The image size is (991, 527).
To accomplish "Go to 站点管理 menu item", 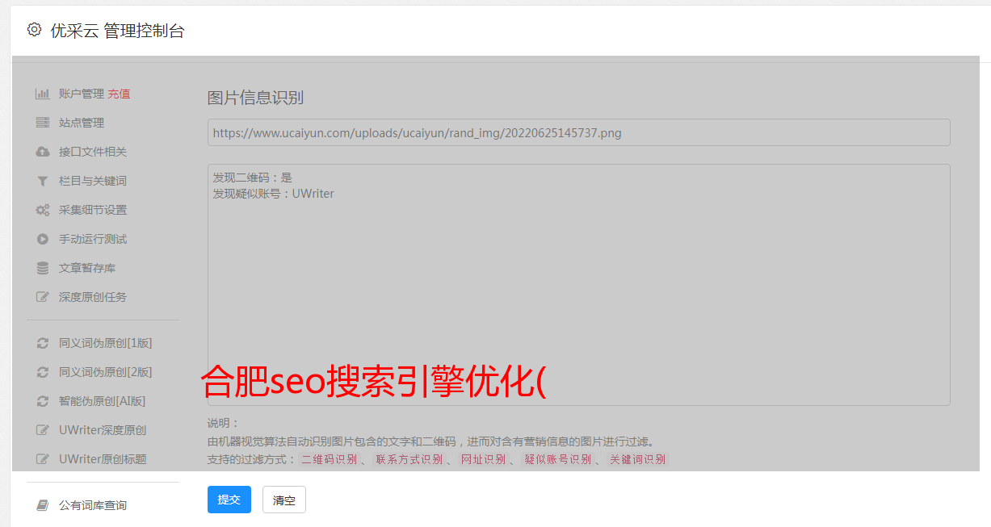I will (x=82, y=123).
